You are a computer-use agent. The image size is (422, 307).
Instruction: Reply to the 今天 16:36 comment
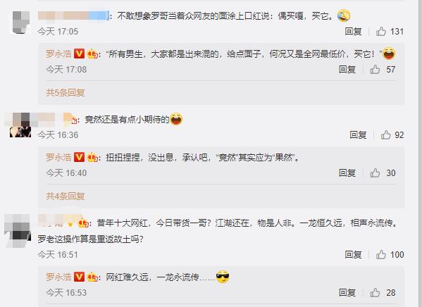point(358,134)
